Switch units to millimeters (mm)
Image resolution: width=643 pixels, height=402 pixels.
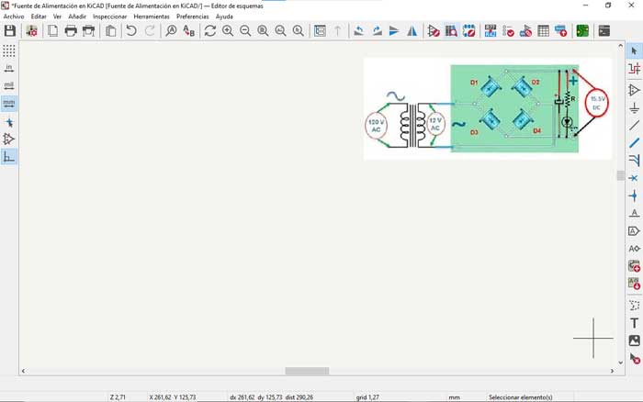point(9,104)
